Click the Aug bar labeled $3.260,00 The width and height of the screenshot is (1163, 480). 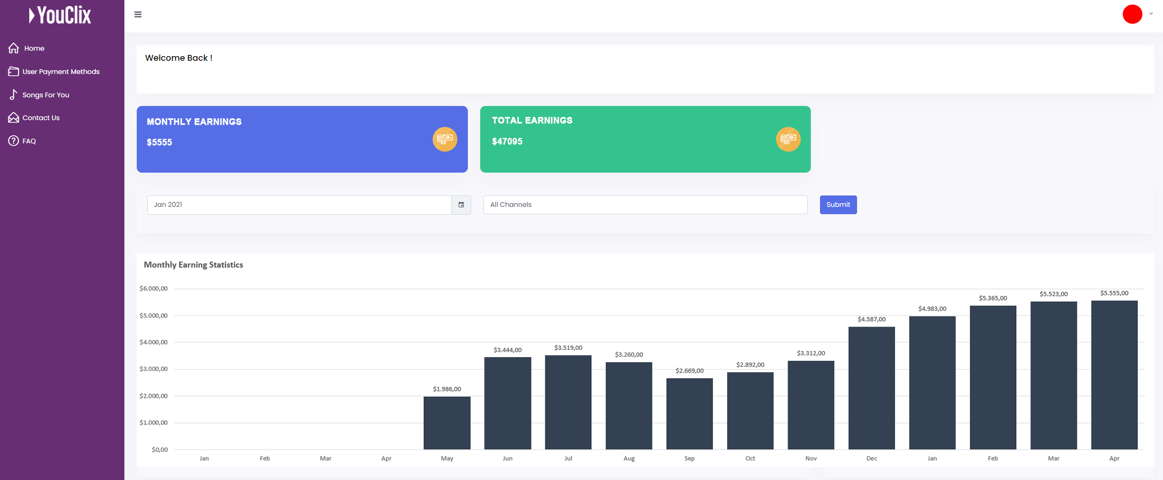[x=629, y=406]
